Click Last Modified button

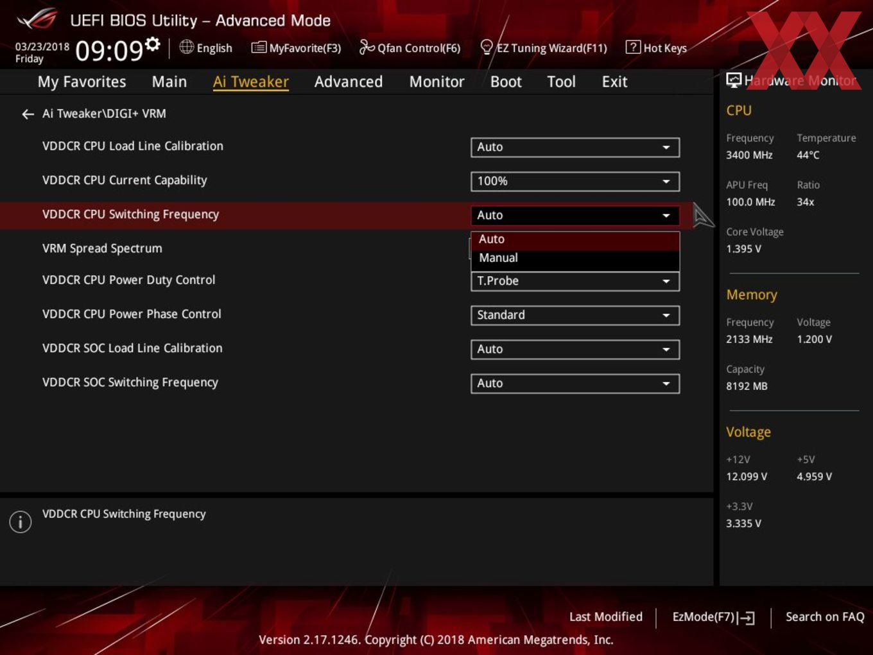(606, 616)
